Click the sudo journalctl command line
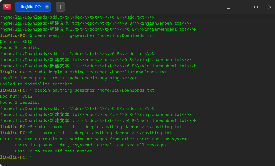The image size is (275, 166). click(x=91, y=127)
